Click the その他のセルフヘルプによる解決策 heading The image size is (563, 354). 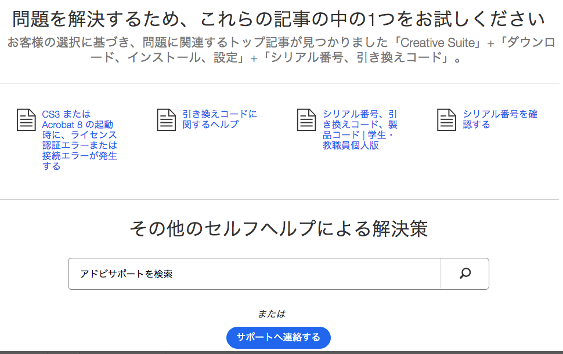pyautogui.click(x=279, y=229)
